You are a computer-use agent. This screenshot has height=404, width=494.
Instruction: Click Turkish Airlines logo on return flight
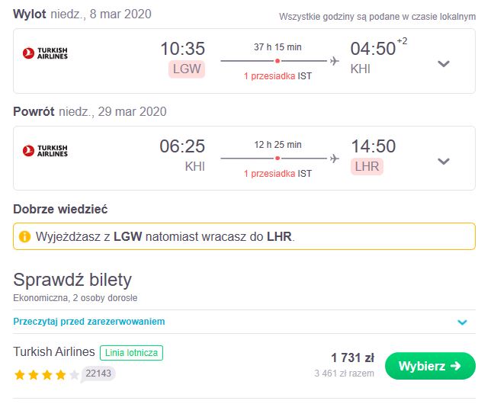pos(45,151)
